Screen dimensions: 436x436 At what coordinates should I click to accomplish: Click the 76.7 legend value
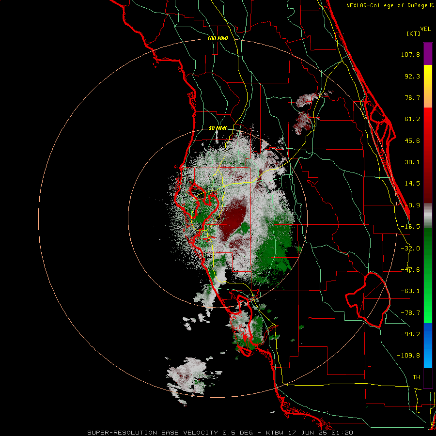pyautogui.click(x=412, y=97)
